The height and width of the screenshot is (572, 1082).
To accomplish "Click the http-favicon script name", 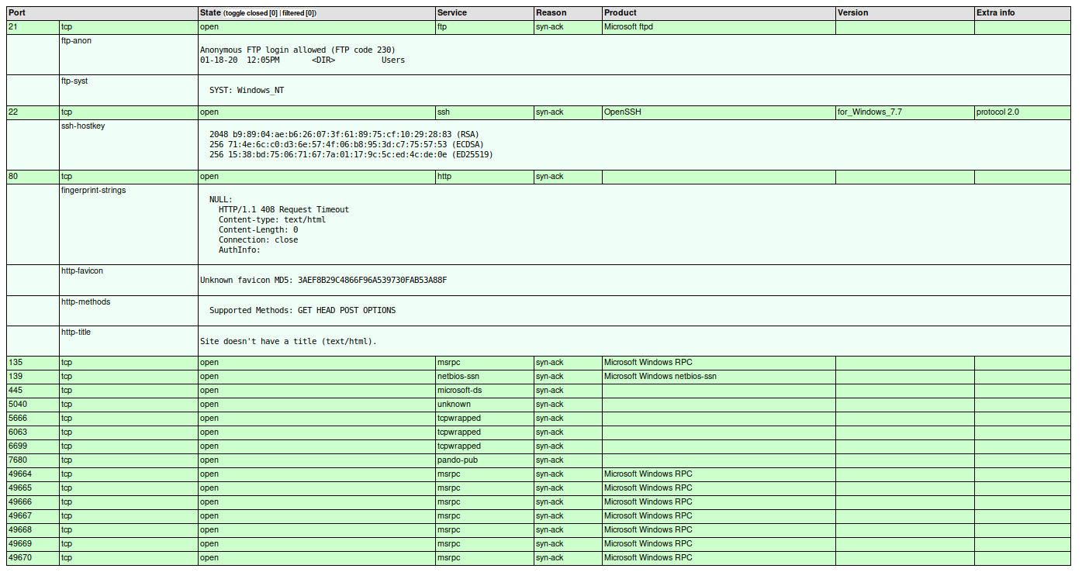I will tap(82, 271).
